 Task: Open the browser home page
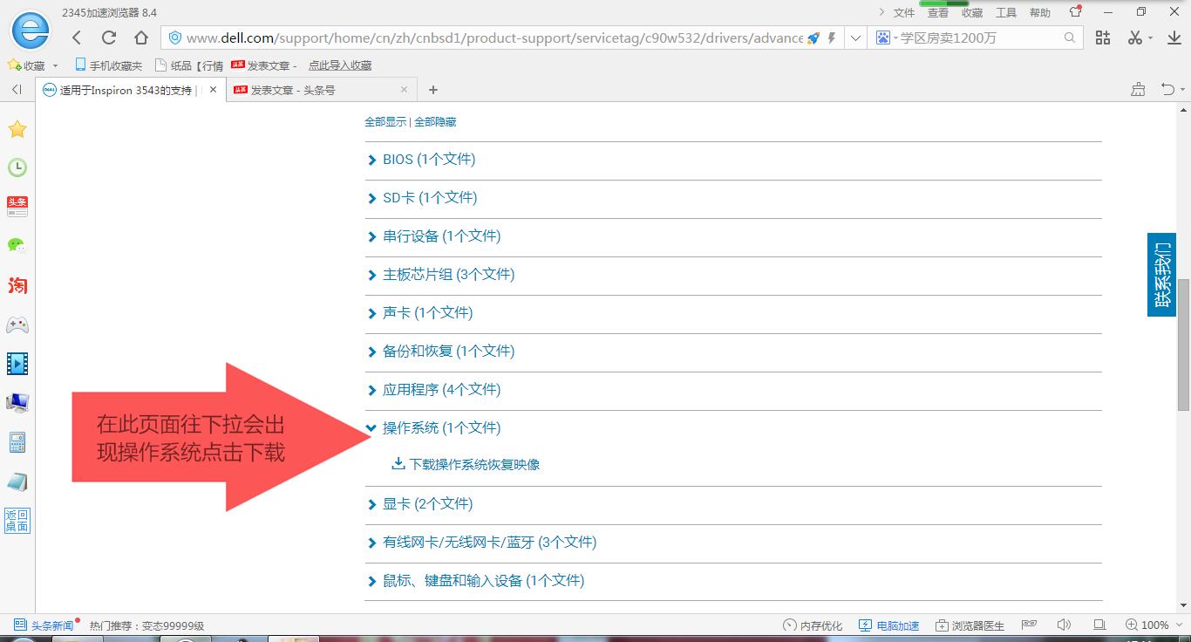tap(141, 38)
